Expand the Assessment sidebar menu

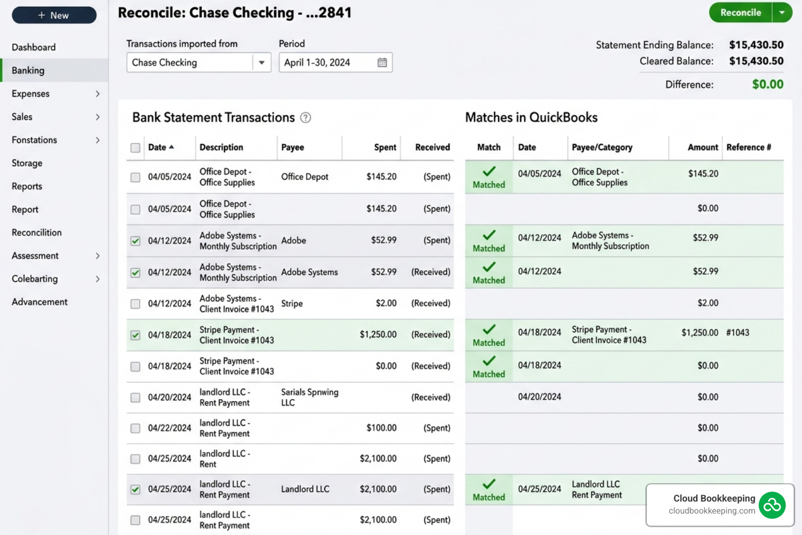98,256
